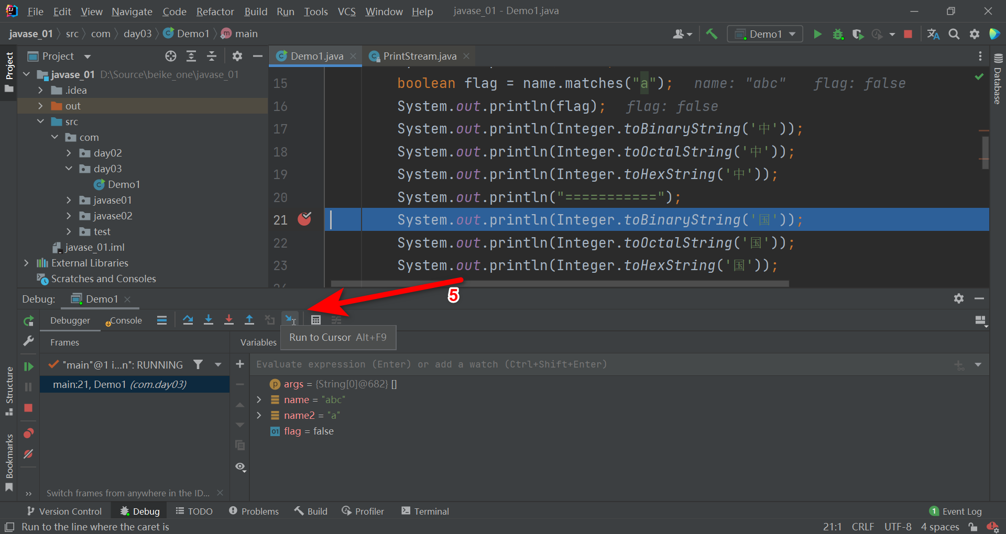
Task: Open the Demo1 run configuration dropdown
Action: click(x=765, y=34)
